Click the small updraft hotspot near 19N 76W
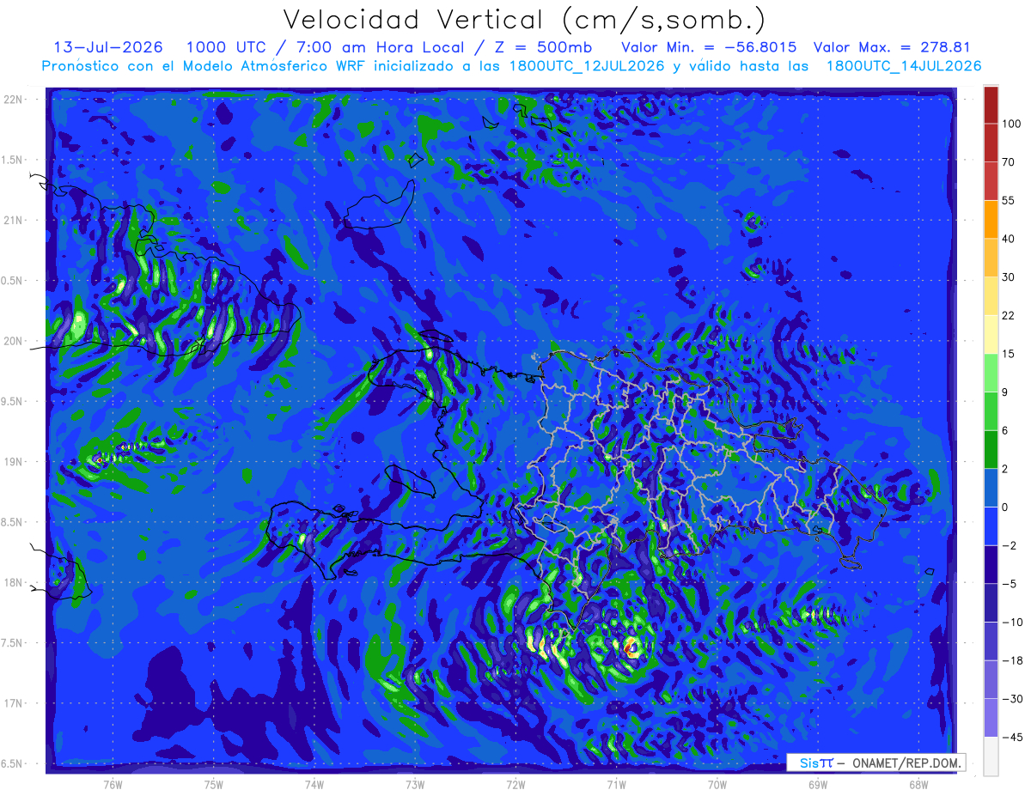 tap(100, 460)
